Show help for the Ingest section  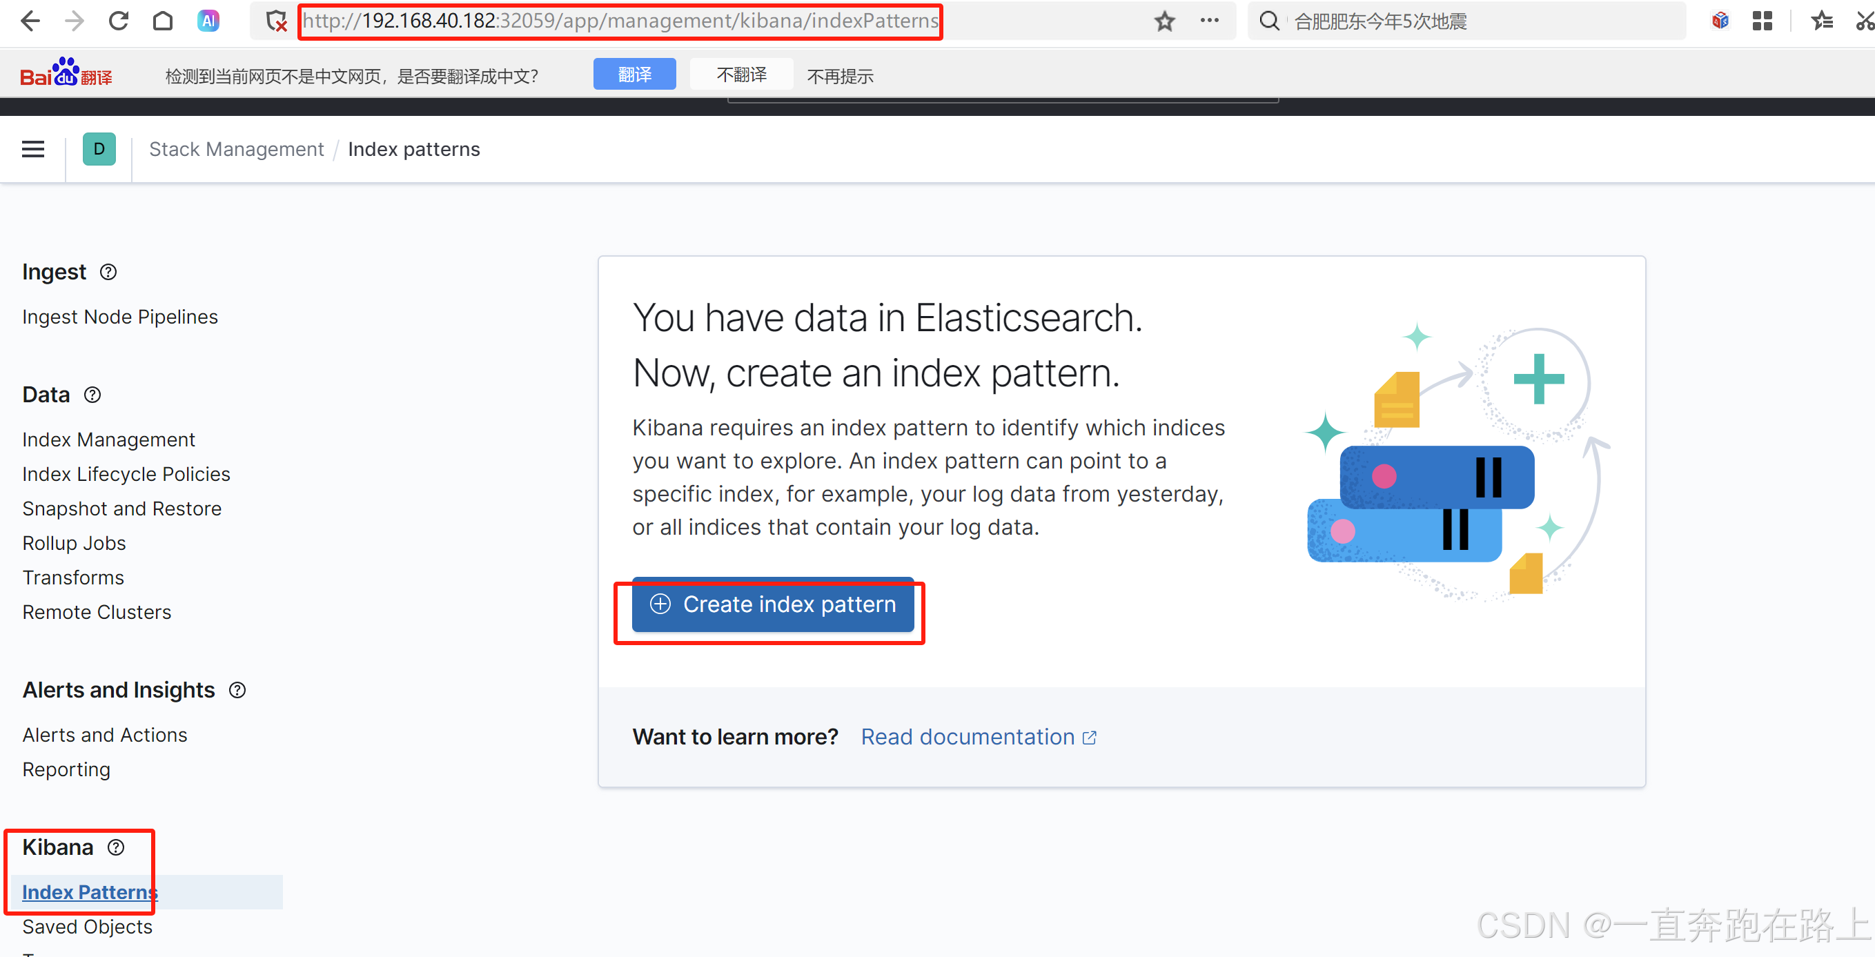[x=108, y=272]
